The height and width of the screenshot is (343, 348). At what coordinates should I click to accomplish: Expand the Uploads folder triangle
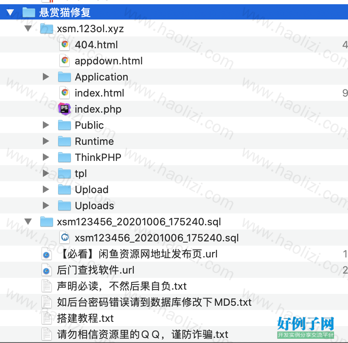(x=46, y=205)
